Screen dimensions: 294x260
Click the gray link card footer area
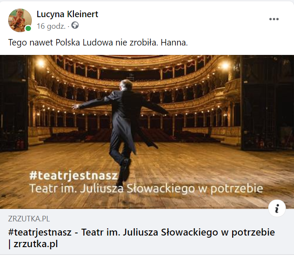coord(147,232)
